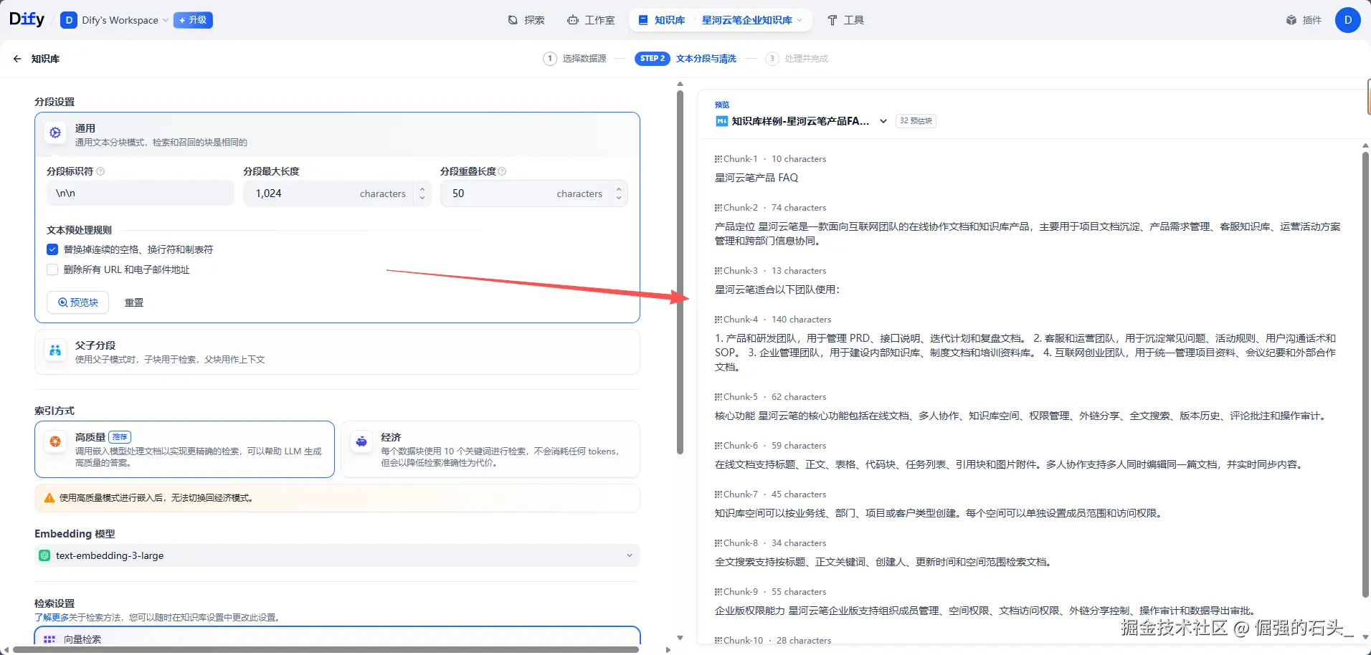Click the text-embedding-3-large model icon
Viewport: 1371px width, 655px height.
[x=44, y=555]
